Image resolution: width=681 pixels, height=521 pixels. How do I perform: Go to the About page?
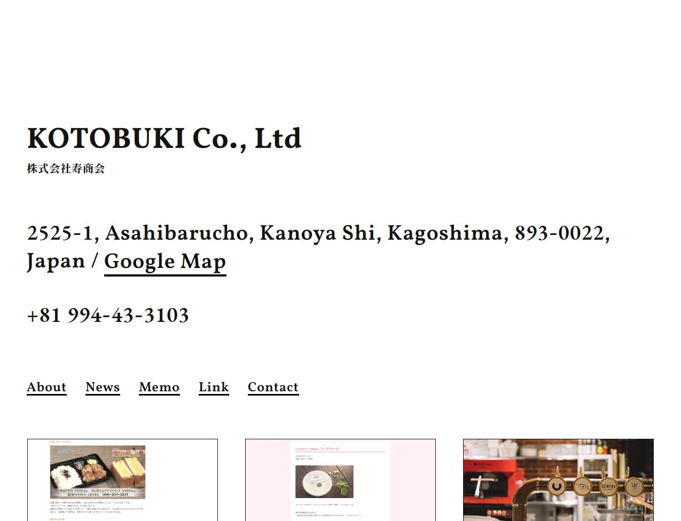pos(47,388)
